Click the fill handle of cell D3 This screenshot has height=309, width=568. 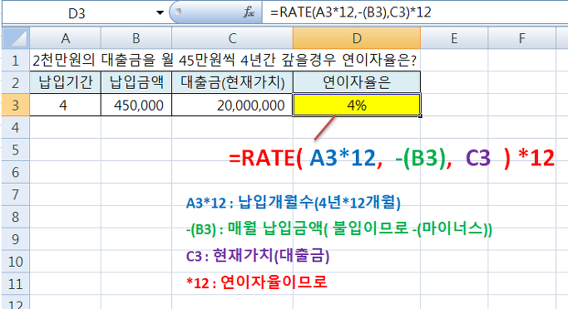click(420, 115)
